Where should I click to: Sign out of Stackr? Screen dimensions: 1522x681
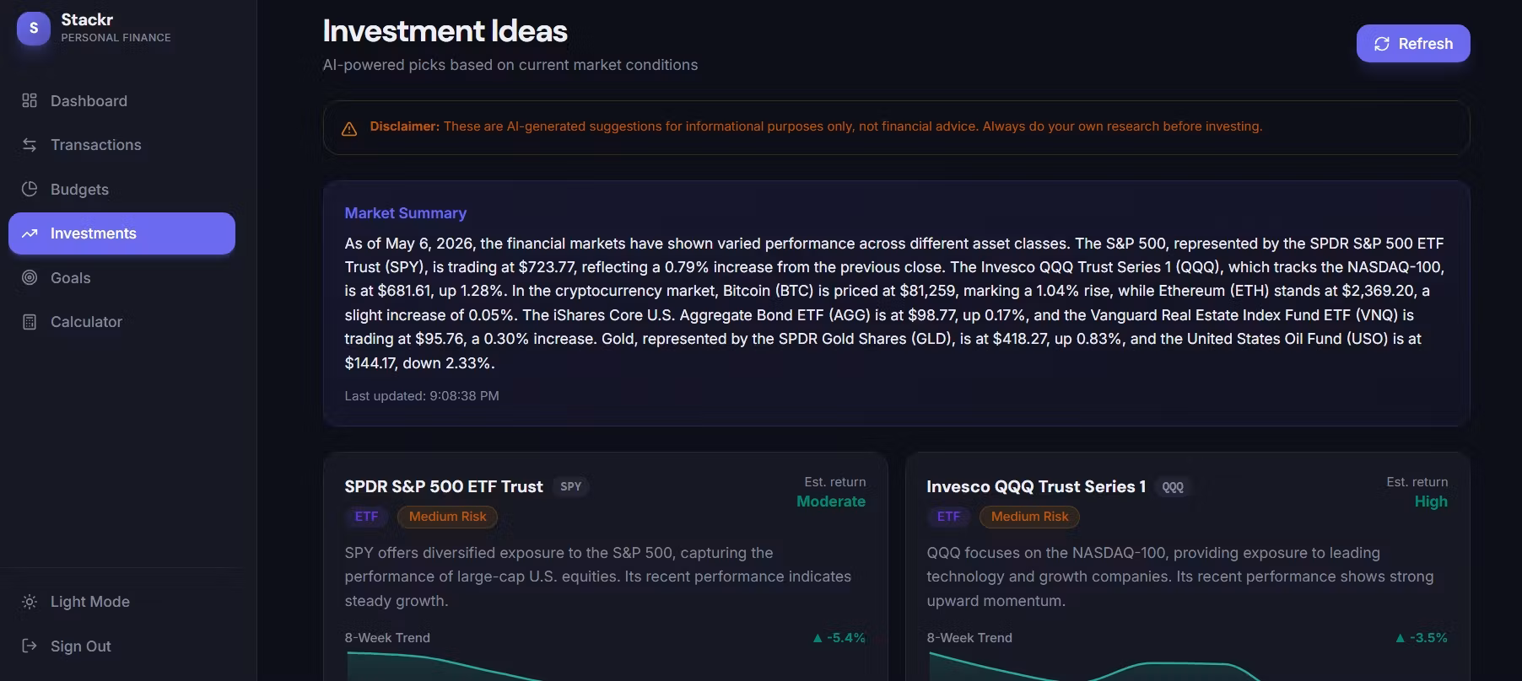click(x=121, y=646)
